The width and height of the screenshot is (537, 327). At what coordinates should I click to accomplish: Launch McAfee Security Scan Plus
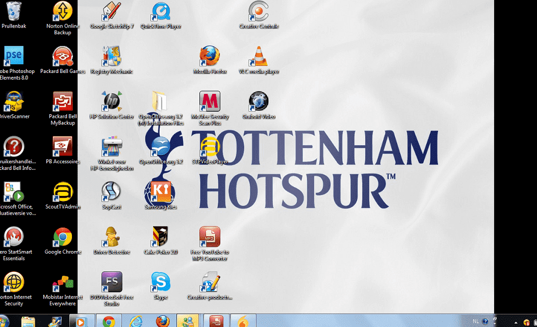coord(210,102)
